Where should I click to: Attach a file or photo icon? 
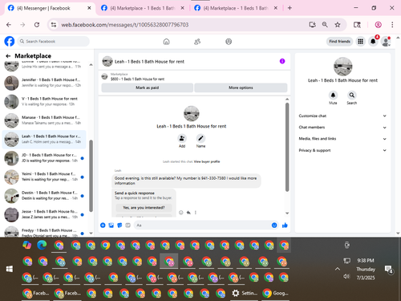(111, 226)
